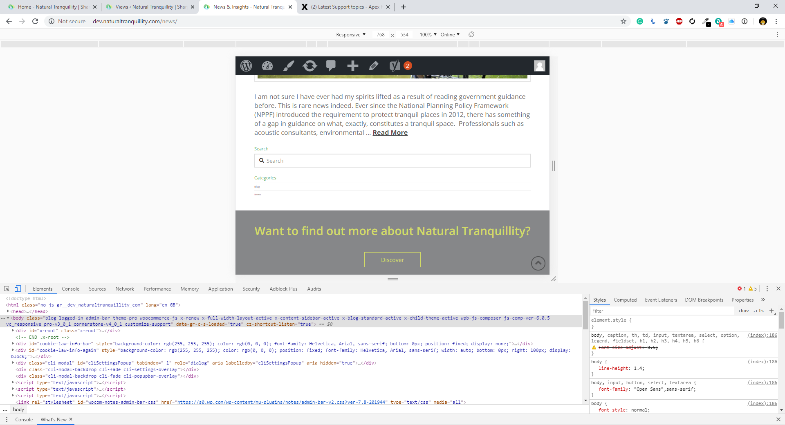This screenshot has width=785, height=425.
Task: Click the Styles Filter input
Action: pyautogui.click(x=662, y=311)
